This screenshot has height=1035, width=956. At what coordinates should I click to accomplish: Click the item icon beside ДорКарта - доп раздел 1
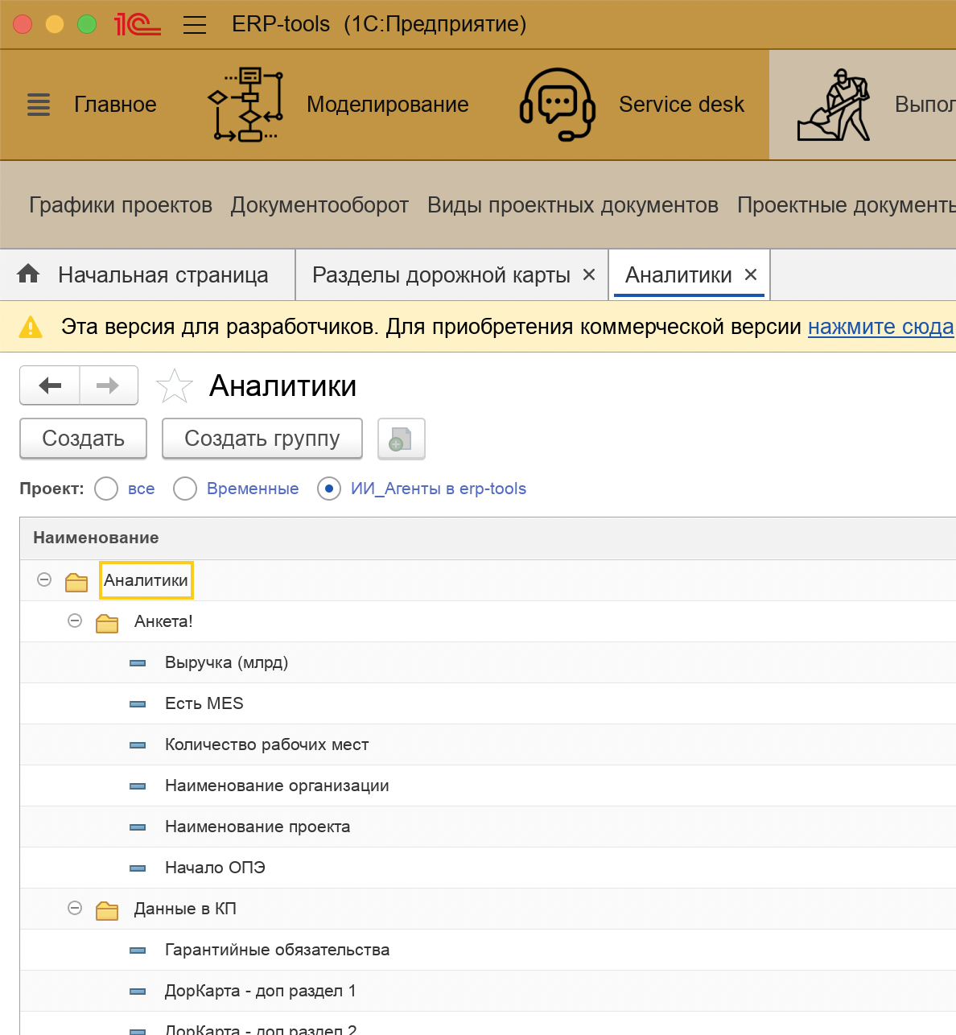coord(138,992)
